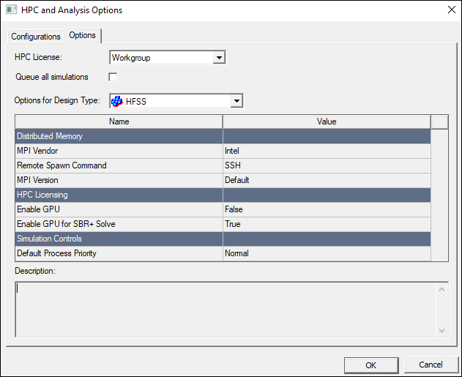Click the True value for SBR+ Solve

[327, 224]
